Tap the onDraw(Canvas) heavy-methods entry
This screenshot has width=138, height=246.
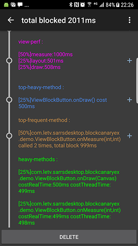click(x=69, y=182)
